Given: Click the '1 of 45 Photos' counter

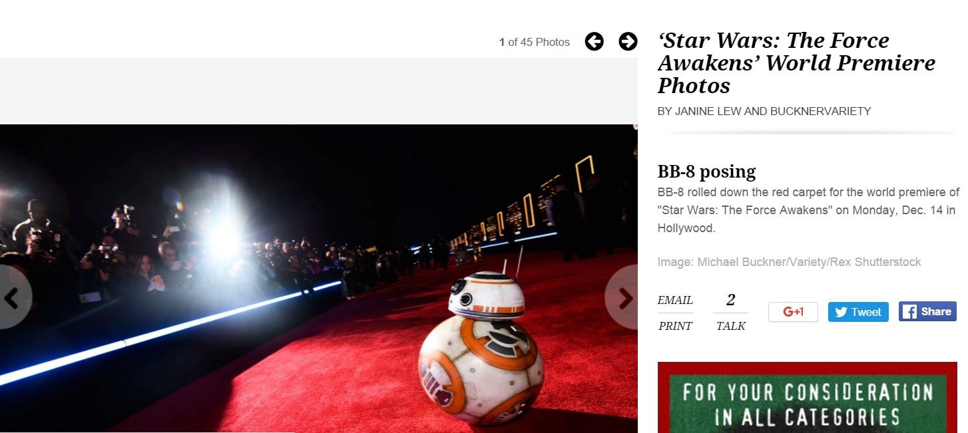Looking at the screenshot, I should pos(535,42).
